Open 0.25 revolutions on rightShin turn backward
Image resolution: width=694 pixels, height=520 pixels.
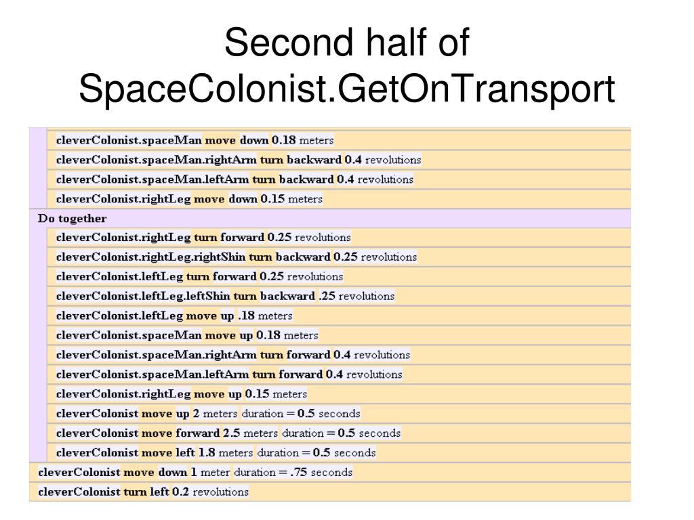click(375, 257)
